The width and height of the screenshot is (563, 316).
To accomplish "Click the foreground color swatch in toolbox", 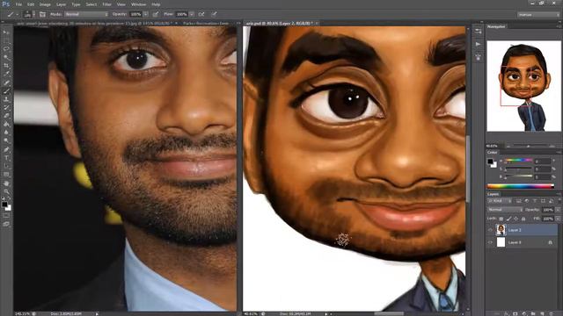I will click(x=4, y=205).
